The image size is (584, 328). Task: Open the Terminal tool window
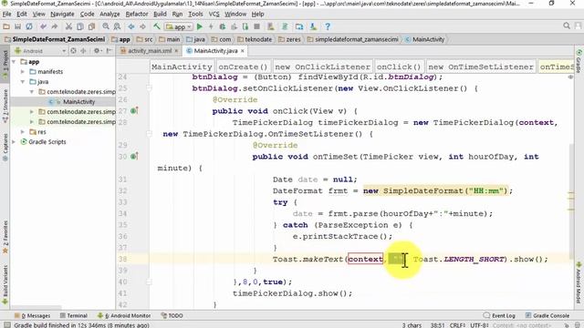[x=73, y=315]
